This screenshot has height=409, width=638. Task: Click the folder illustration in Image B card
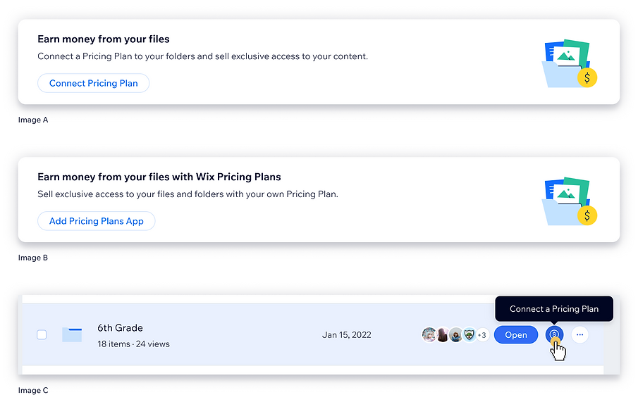[x=569, y=201]
